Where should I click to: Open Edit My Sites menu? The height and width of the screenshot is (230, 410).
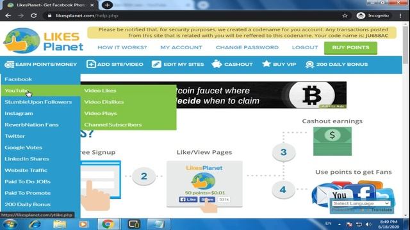tap(178, 64)
